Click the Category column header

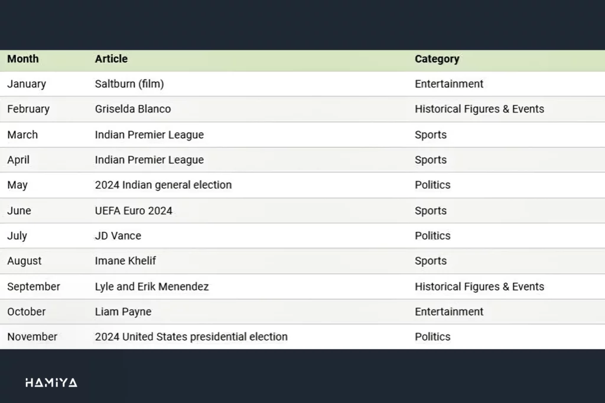click(437, 59)
